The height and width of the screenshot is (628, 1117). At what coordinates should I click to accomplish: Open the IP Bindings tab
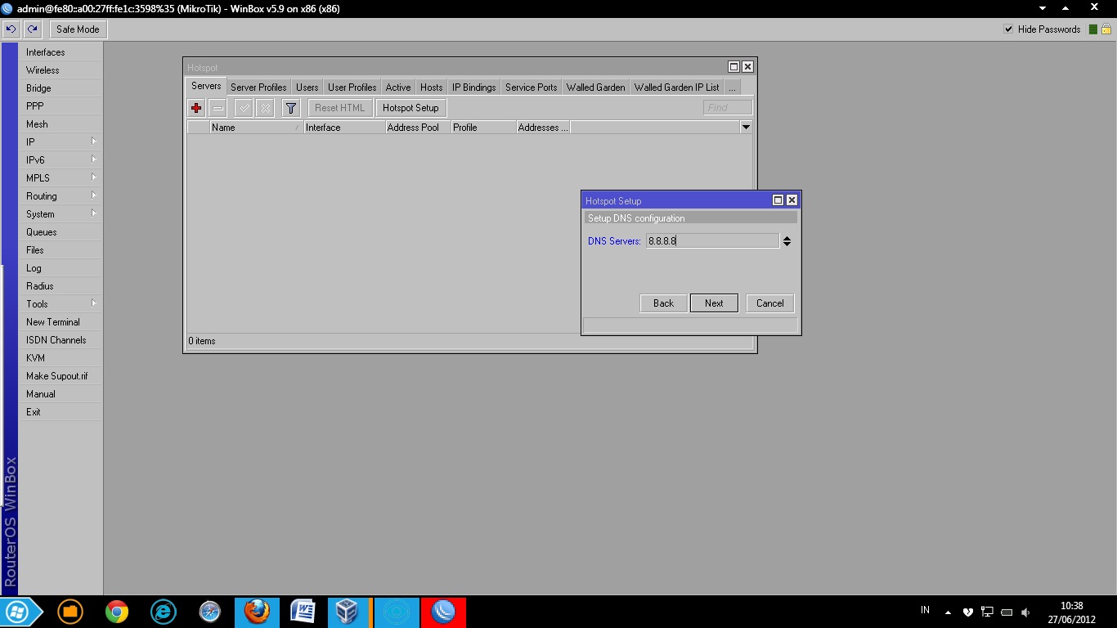[474, 87]
